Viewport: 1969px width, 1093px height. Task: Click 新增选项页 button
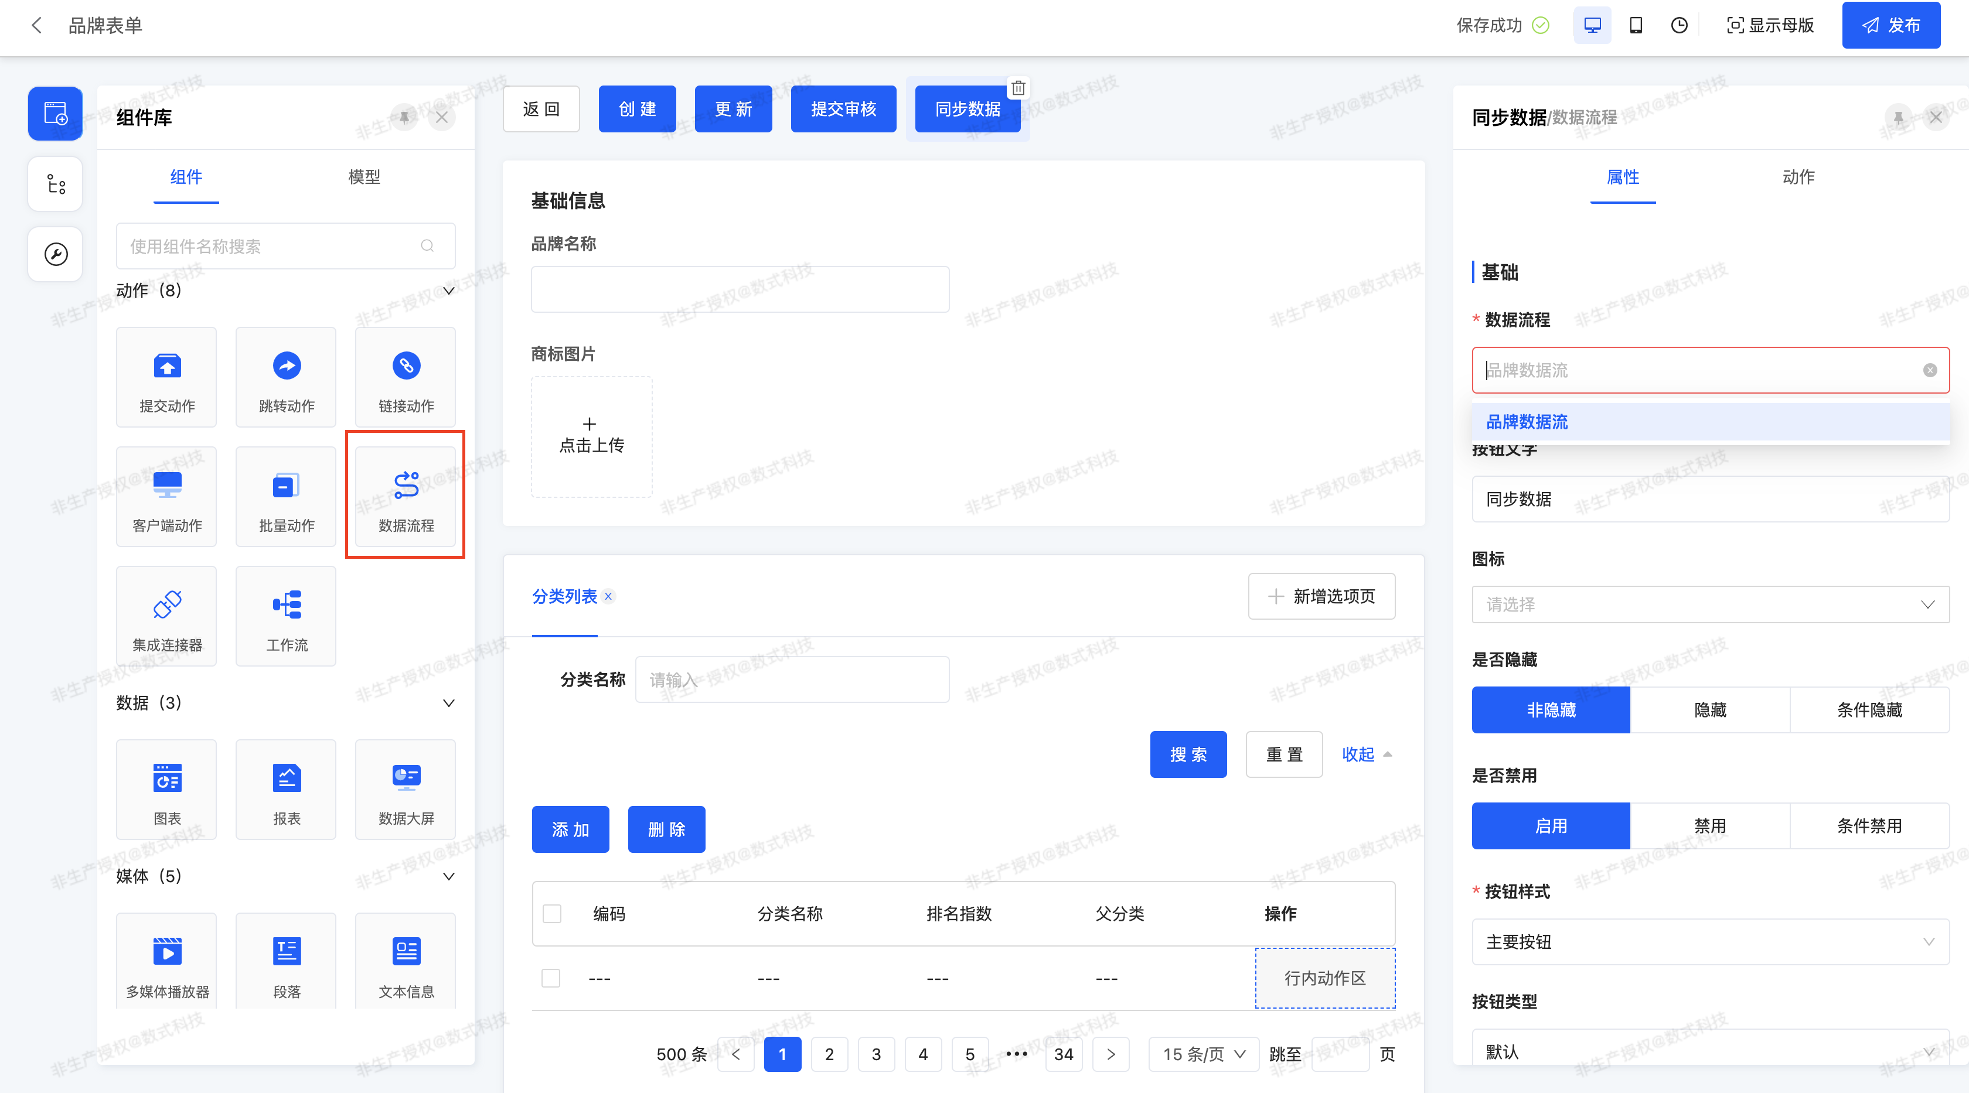click(x=1321, y=596)
